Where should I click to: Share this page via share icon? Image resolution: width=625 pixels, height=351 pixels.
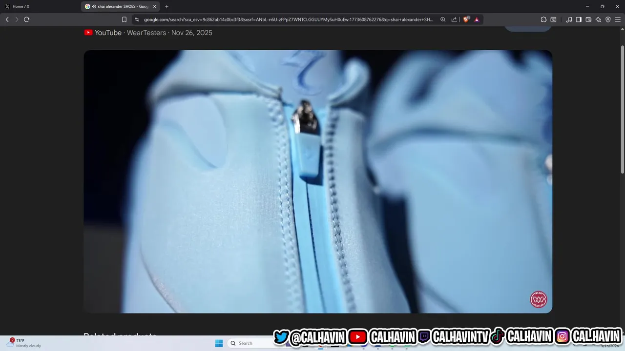(x=454, y=19)
